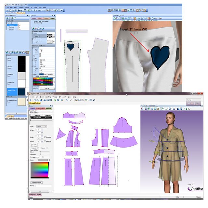Select Article1.2 Red row in Variant Set

pyautogui.click(x=18, y=27)
